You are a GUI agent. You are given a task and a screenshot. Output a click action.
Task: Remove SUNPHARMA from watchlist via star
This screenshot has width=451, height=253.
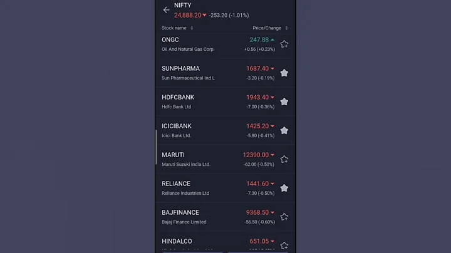coord(284,73)
